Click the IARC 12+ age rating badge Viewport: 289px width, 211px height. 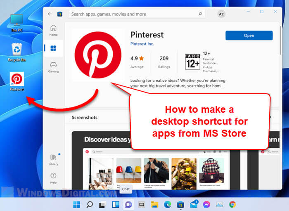[192, 61]
